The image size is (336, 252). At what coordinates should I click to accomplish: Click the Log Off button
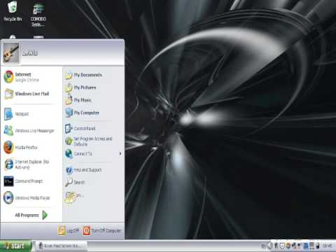(x=68, y=230)
